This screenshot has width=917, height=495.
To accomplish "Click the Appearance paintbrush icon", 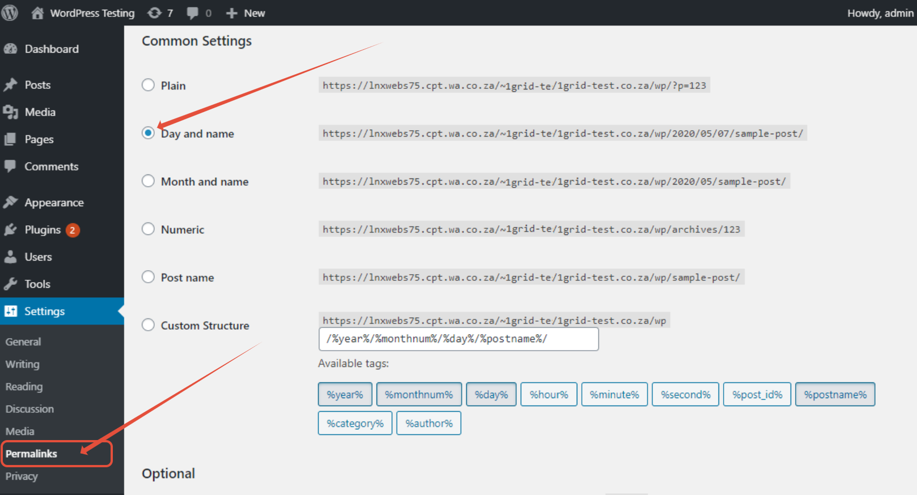I will (10, 202).
